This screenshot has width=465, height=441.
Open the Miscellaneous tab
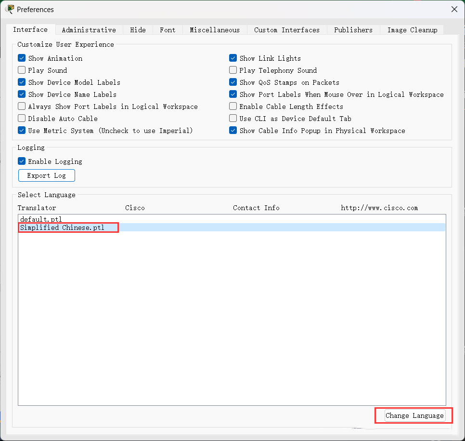(215, 30)
